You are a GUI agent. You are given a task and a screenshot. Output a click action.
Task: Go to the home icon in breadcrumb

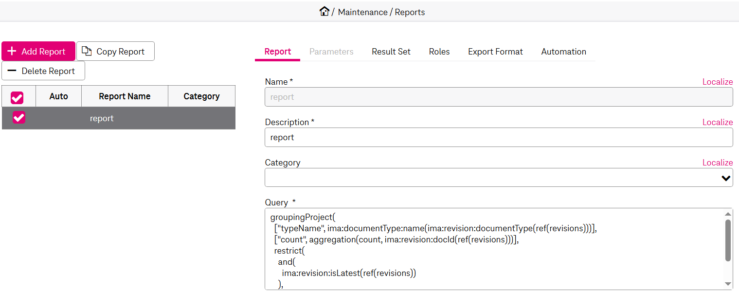(324, 11)
